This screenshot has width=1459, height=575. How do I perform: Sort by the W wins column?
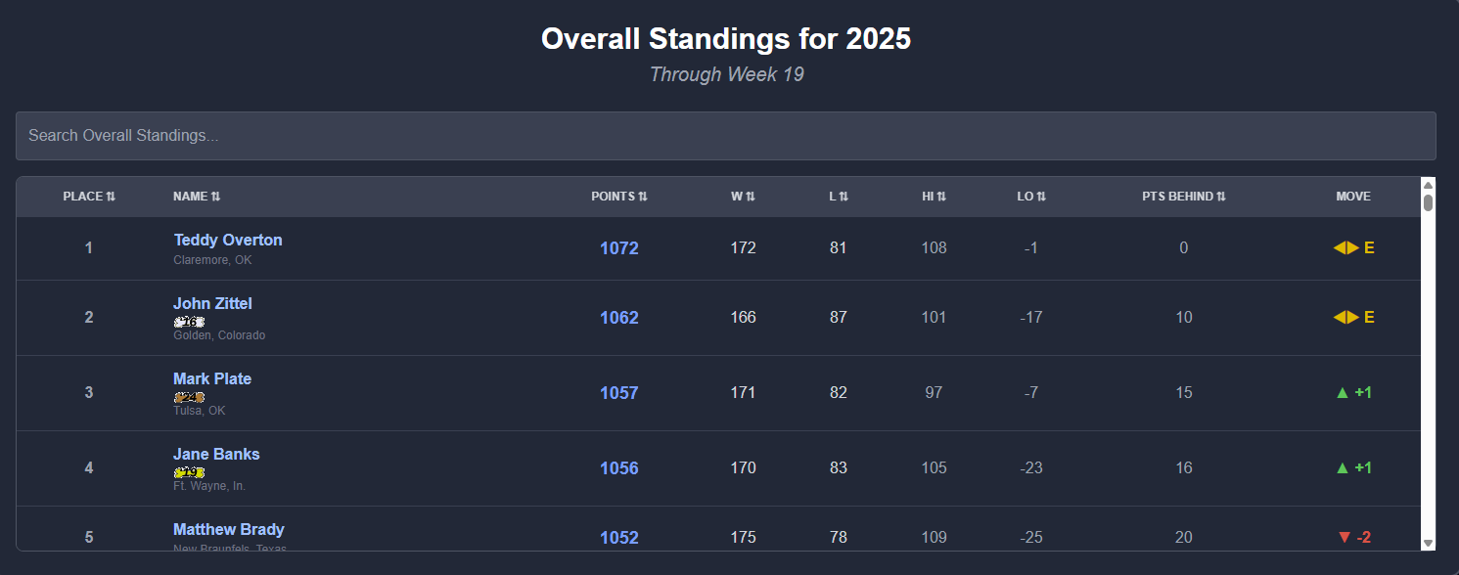click(743, 197)
